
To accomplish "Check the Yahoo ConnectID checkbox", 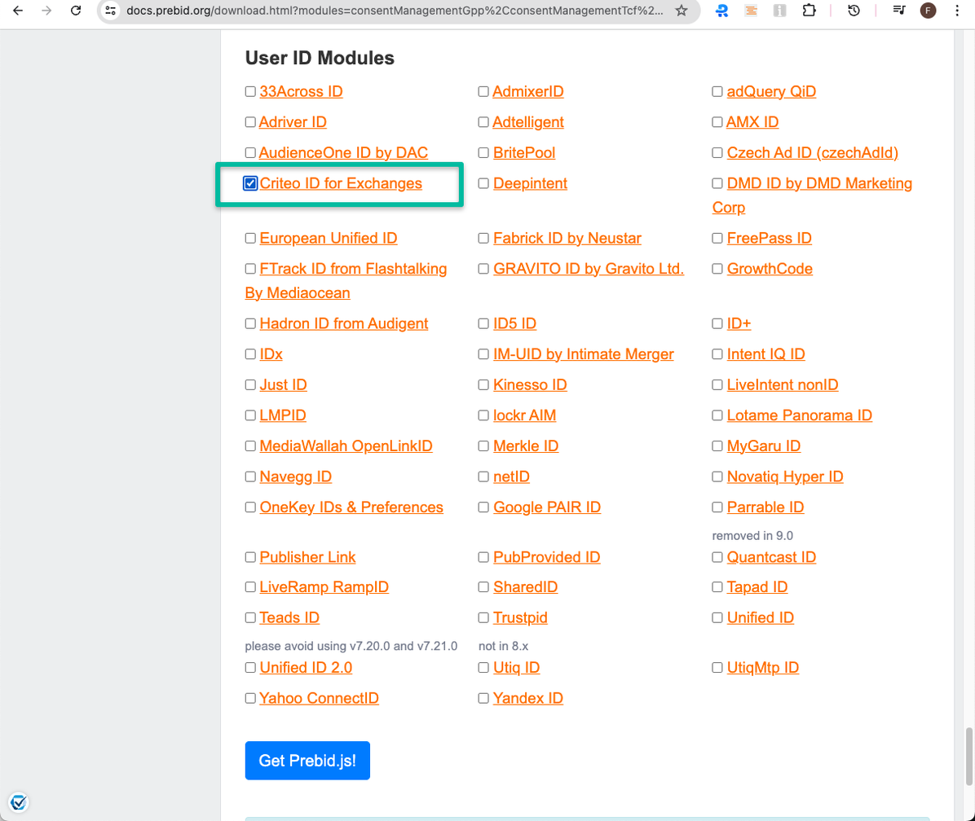I will click(250, 698).
